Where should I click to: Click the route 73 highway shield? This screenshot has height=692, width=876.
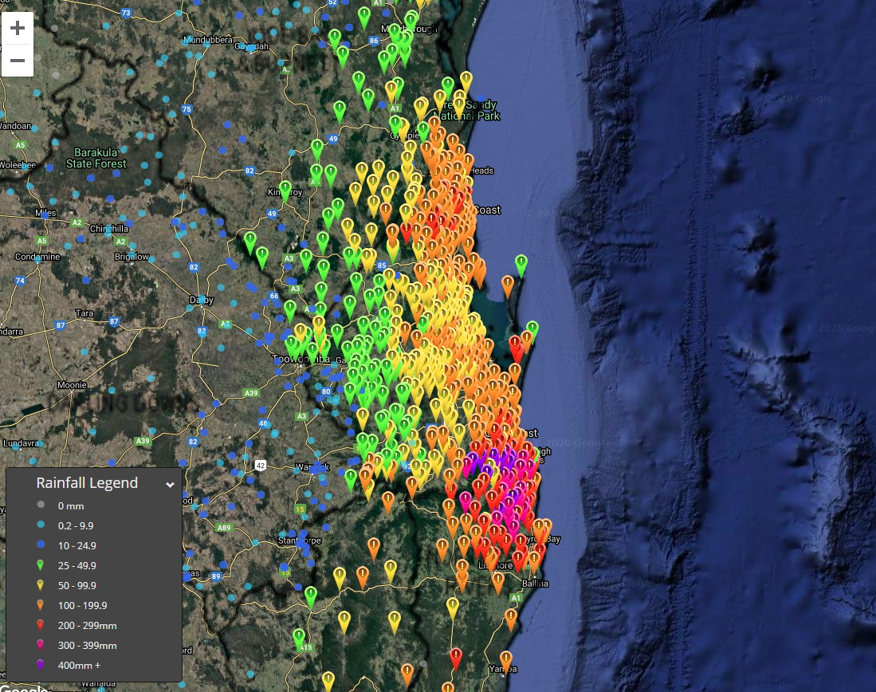pos(126,13)
